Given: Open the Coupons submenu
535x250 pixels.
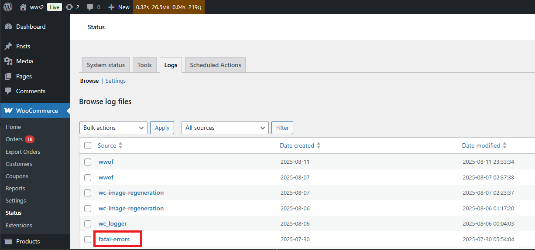Looking at the screenshot, I should [17, 176].
